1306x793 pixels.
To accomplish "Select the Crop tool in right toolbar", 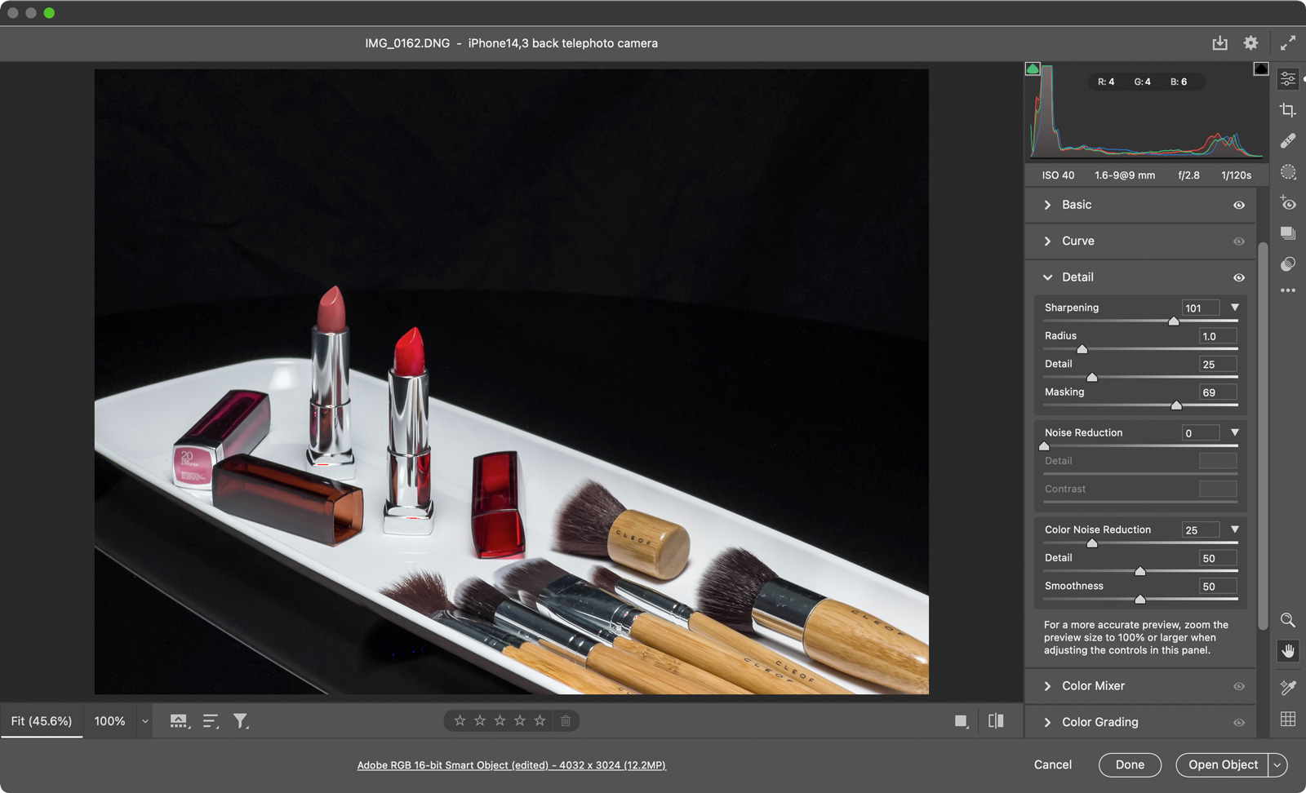I will 1288,110.
